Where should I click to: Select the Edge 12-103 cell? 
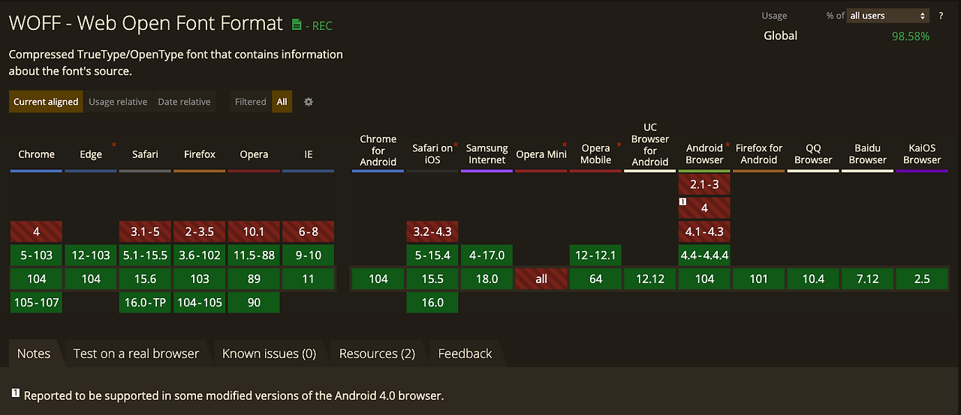91,255
